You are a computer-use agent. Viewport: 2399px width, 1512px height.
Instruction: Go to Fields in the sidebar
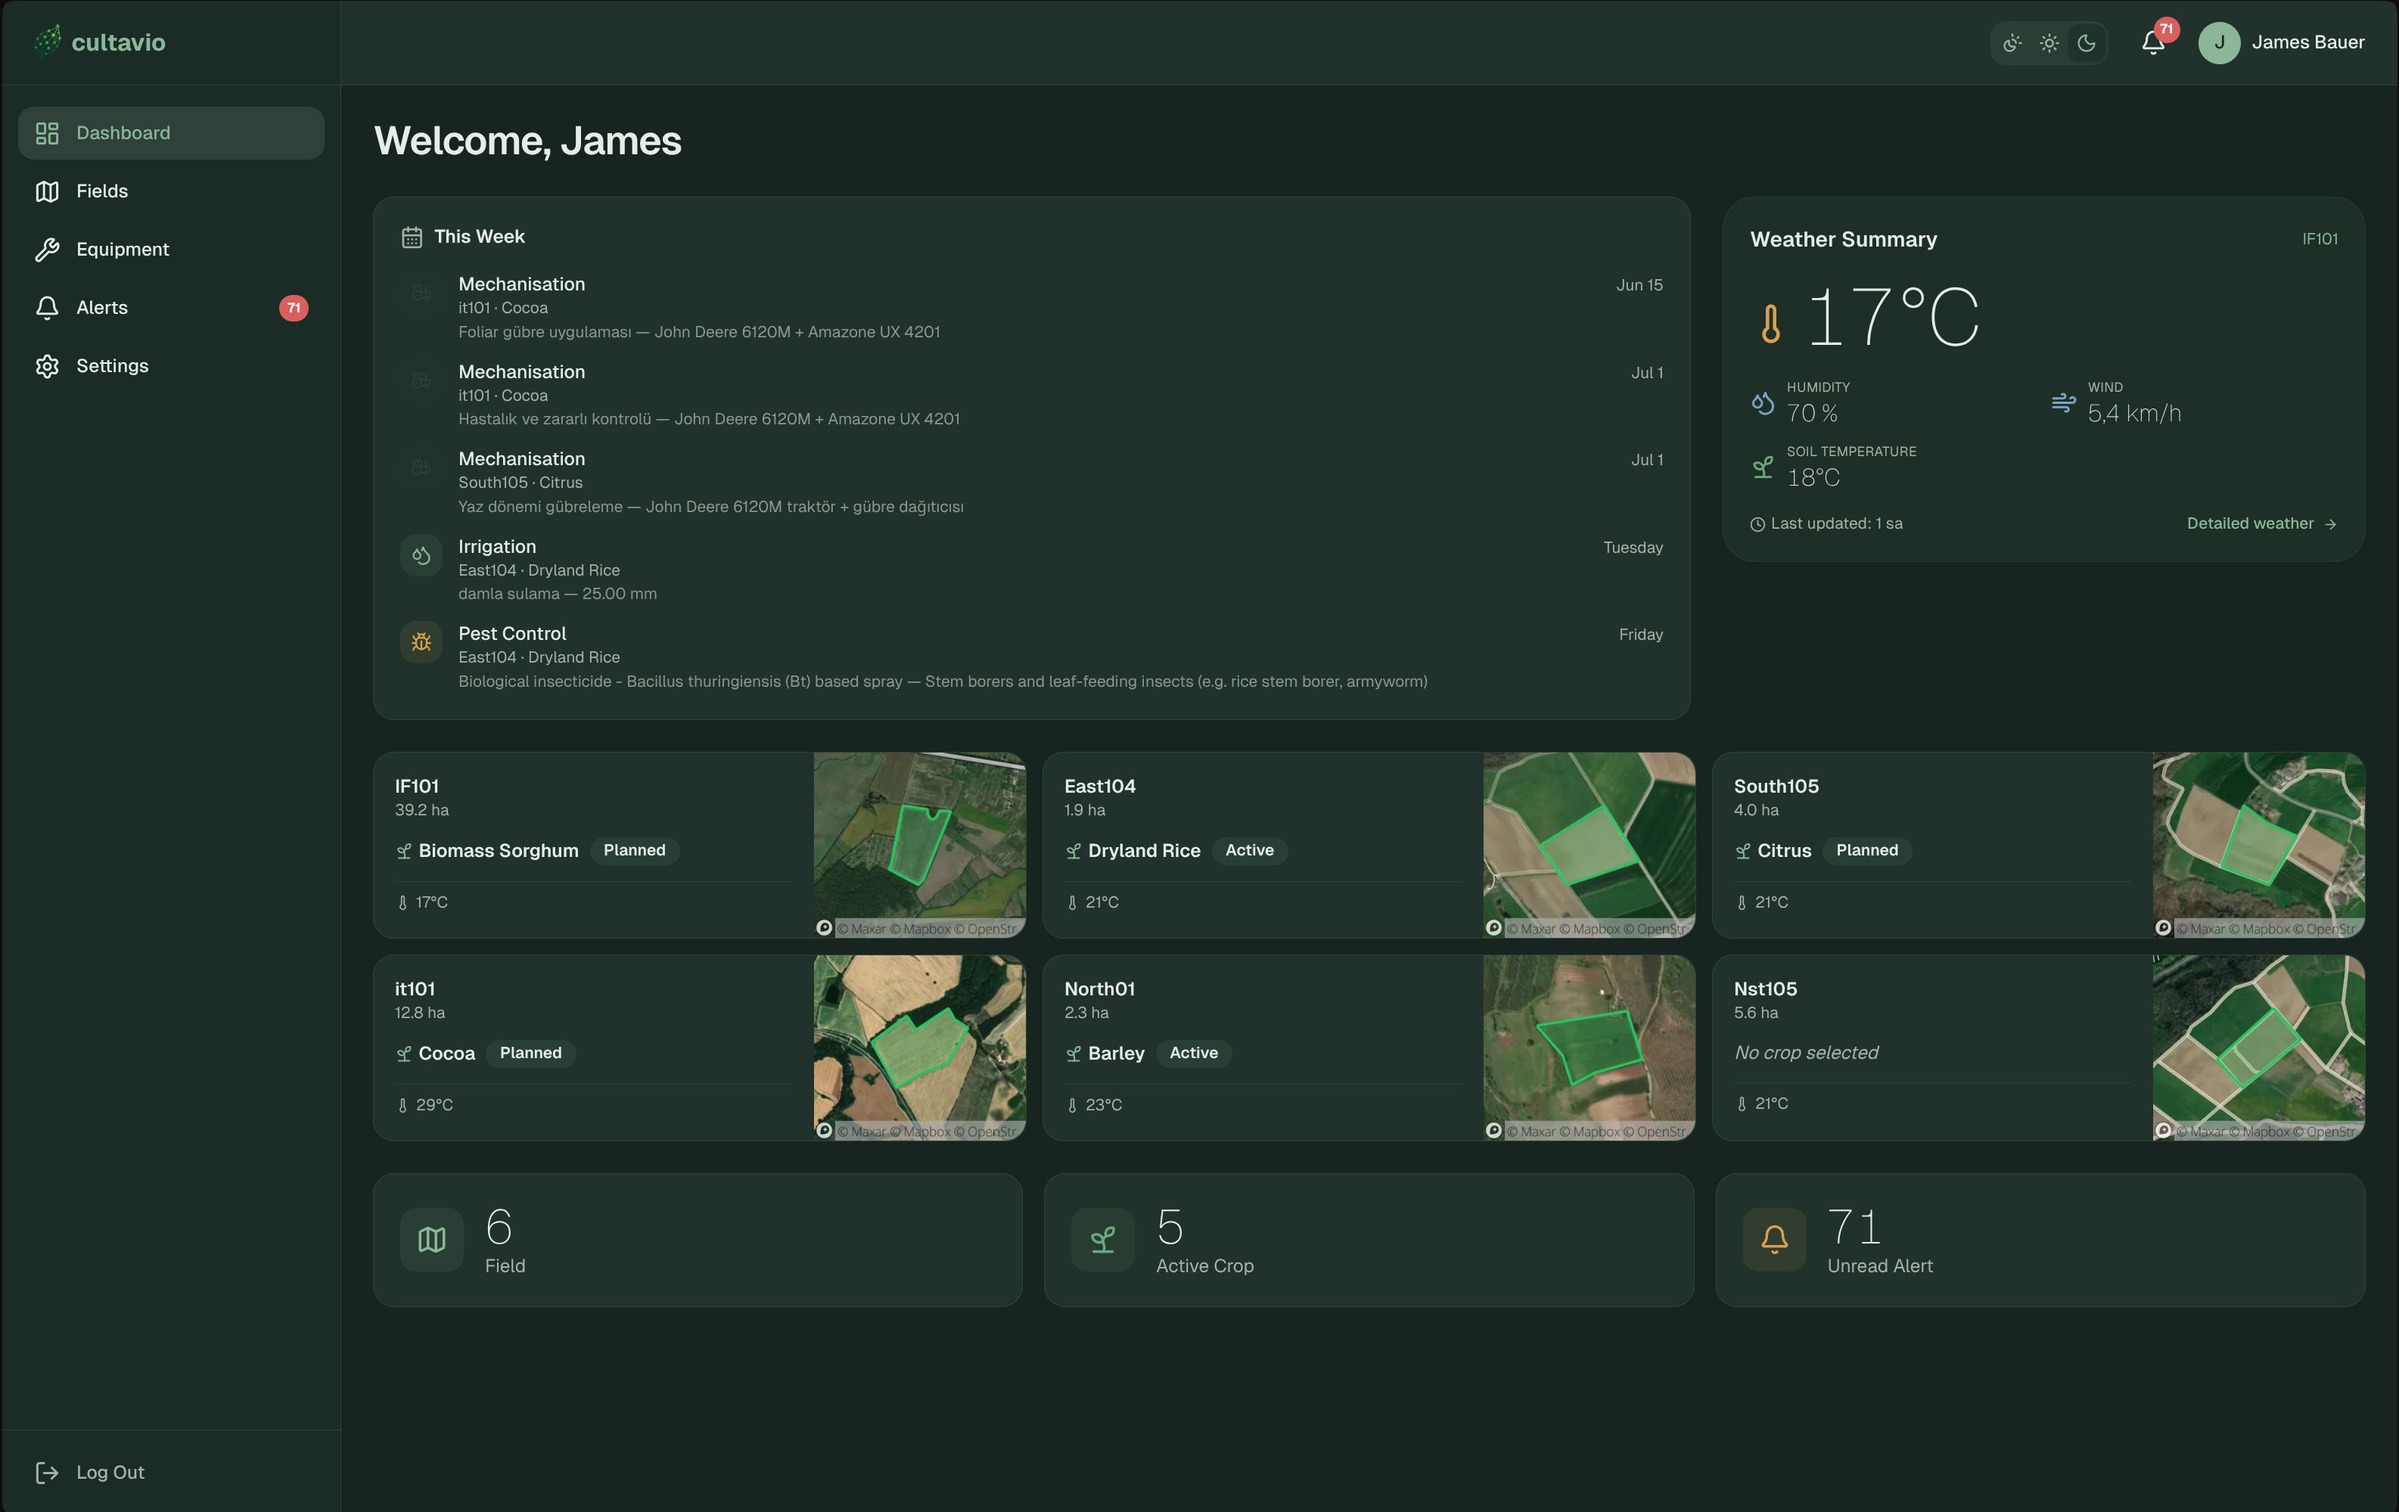pos(171,191)
